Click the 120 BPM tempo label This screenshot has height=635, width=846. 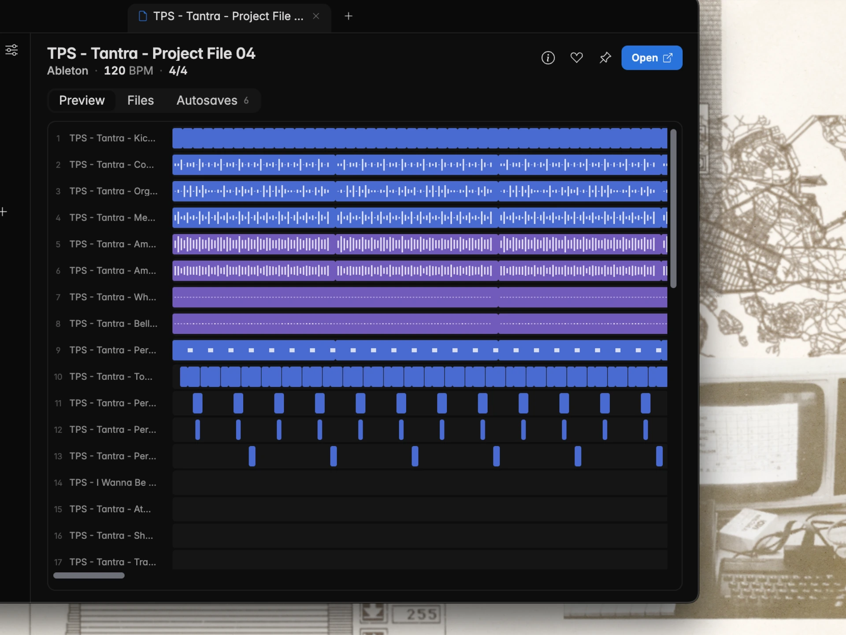pyautogui.click(x=128, y=71)
